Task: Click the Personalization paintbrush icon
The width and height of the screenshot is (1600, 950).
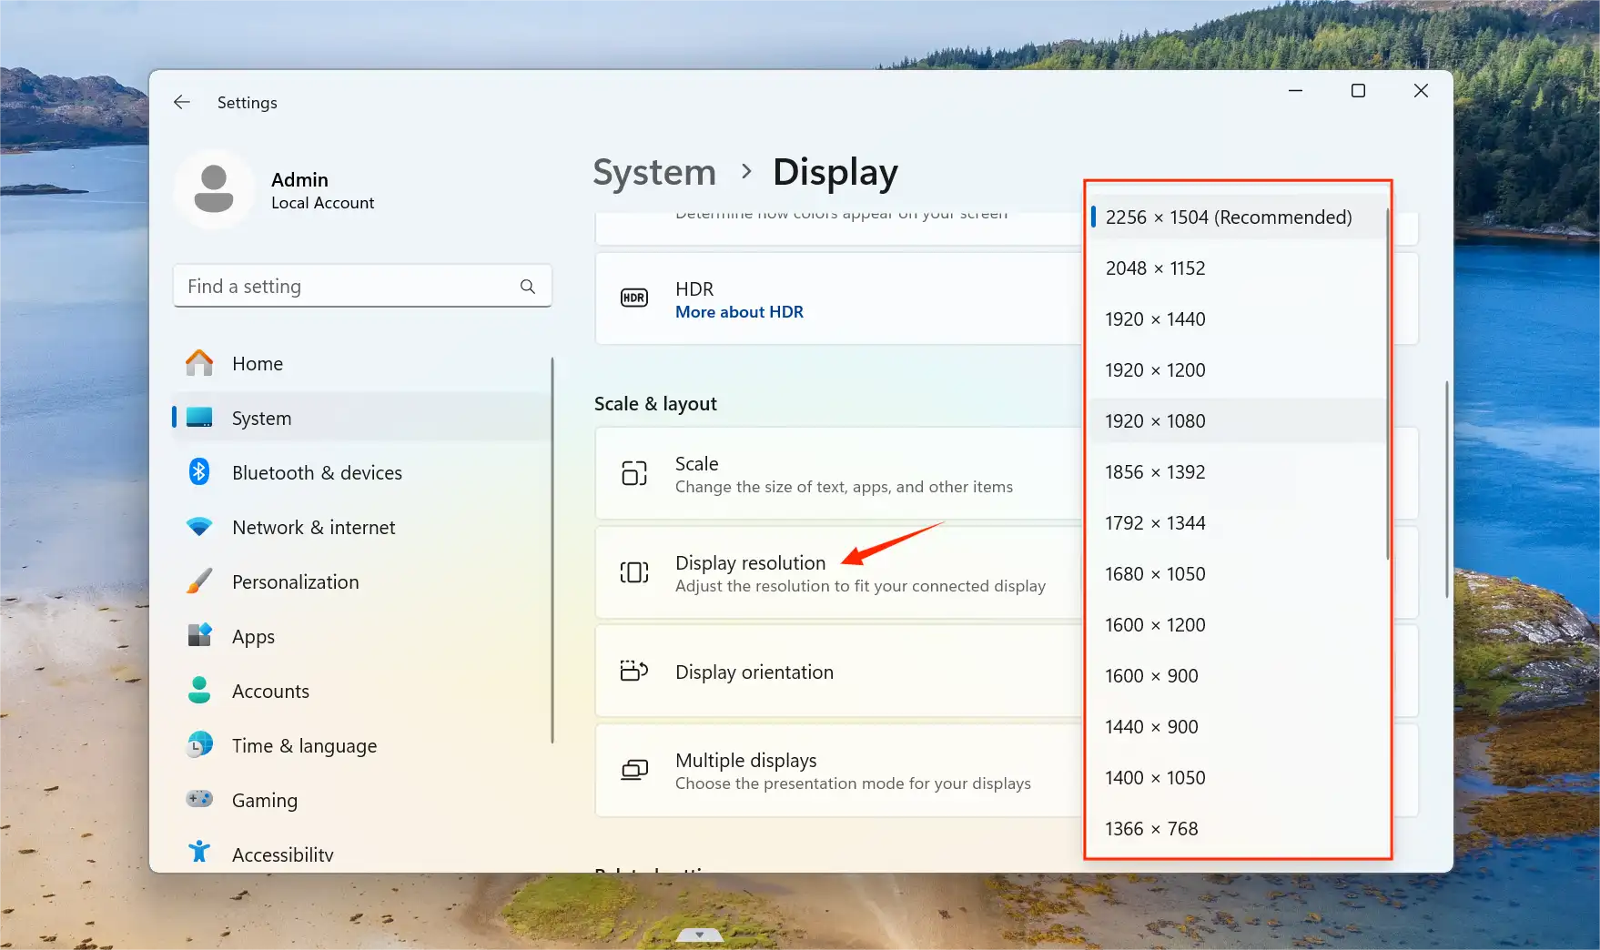Action: [199, 581]
